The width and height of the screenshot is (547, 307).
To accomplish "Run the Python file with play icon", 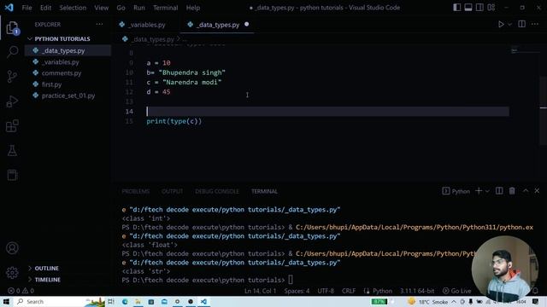I will tap(501, 25).
